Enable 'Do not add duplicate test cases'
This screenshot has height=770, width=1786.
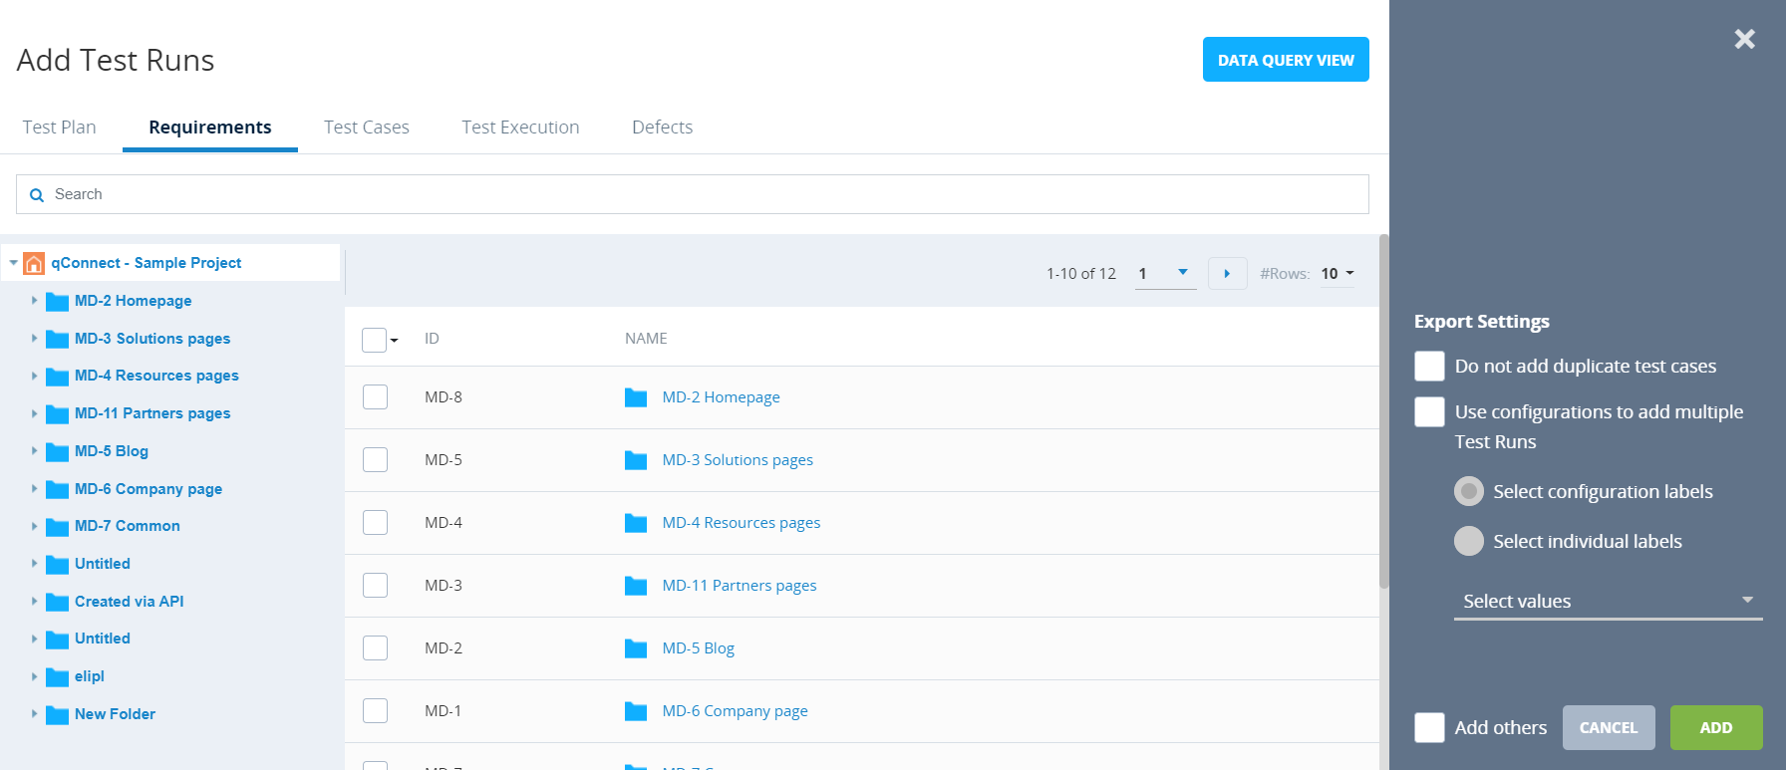[x=1429, y=367]
